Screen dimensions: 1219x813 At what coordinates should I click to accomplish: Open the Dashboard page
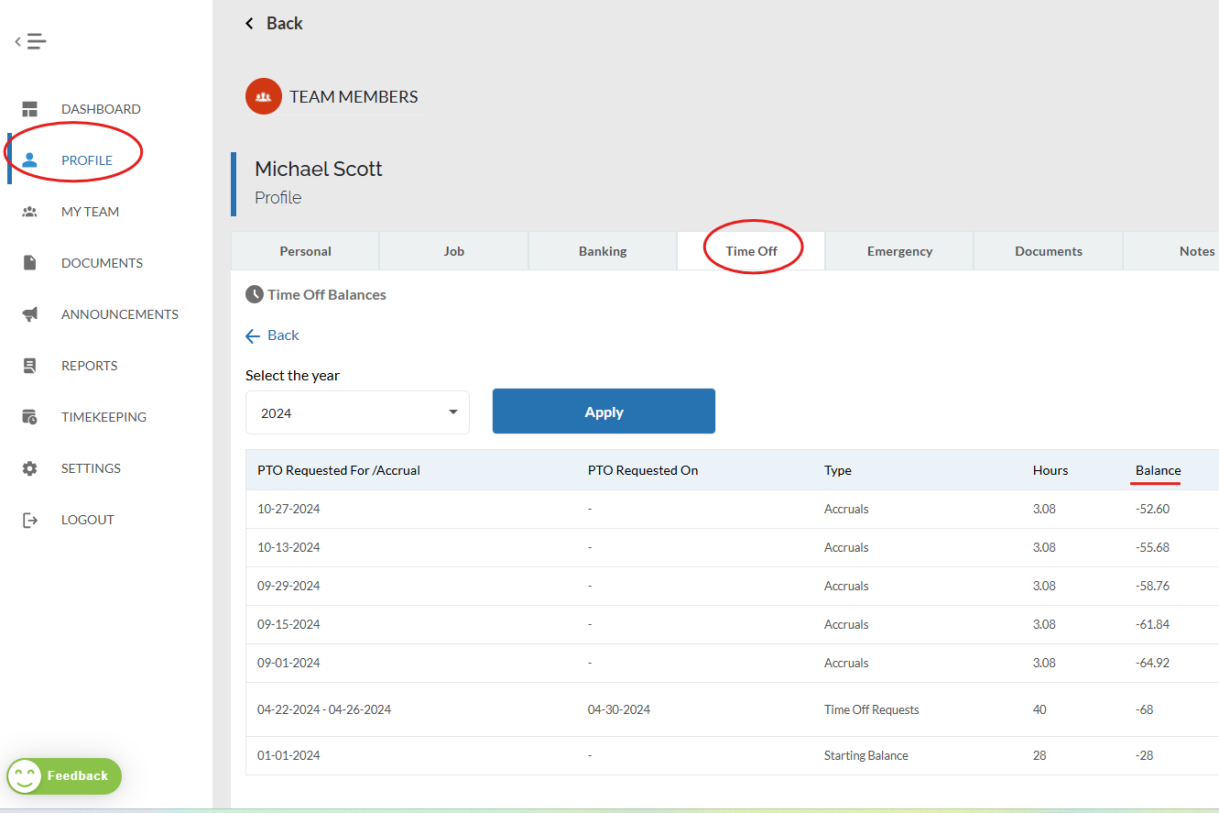click(x=101, y=109)
